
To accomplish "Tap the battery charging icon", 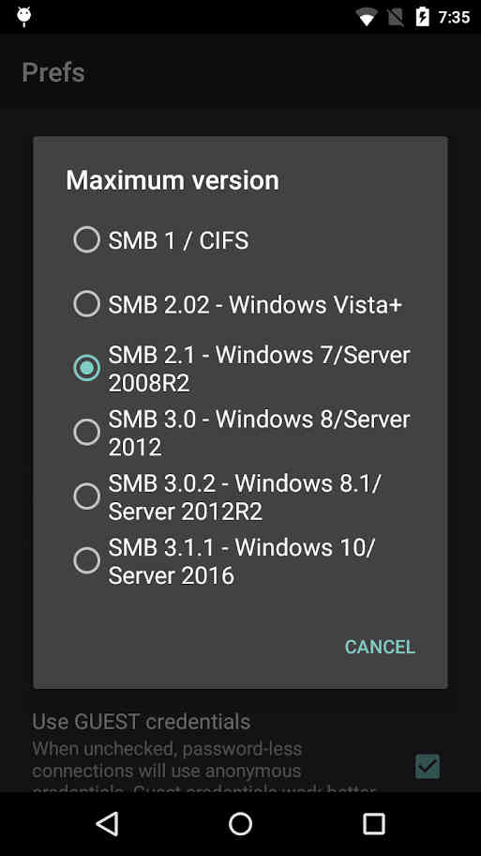I will point(423,17).
